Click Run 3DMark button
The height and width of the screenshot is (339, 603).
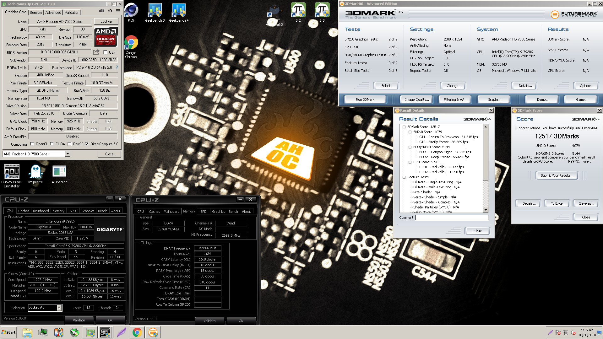tap(365, 100)
